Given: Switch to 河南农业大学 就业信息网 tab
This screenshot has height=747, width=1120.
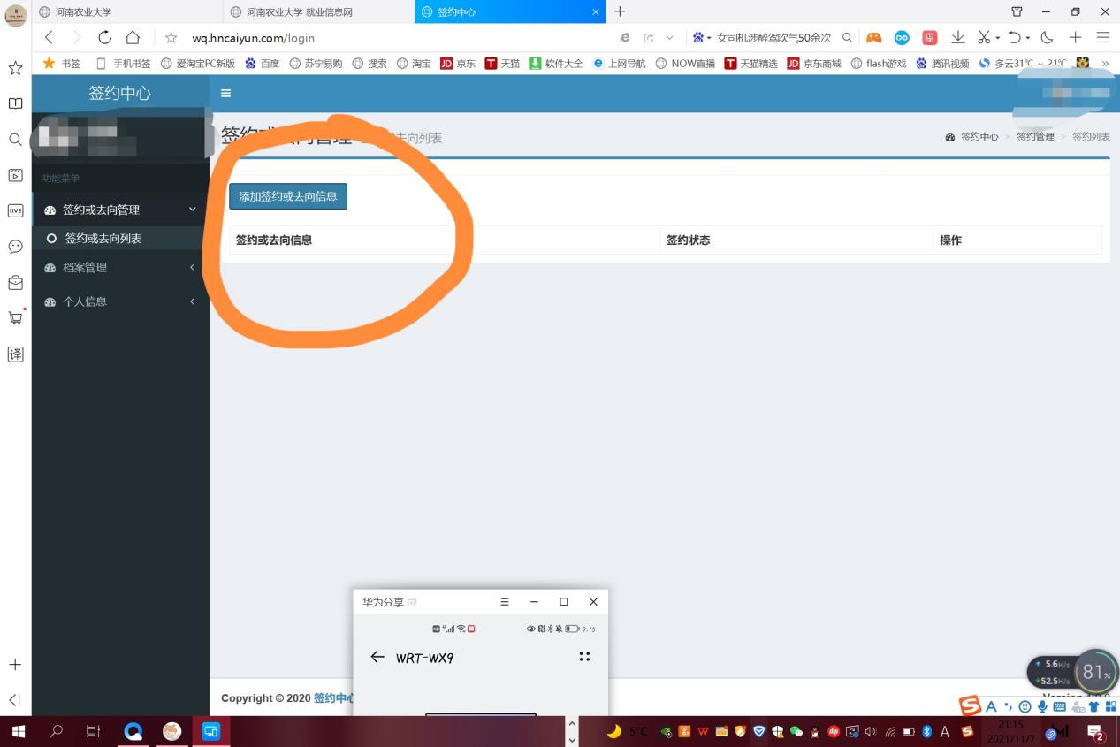Looking at the screenshot, I should coord(299,11).
